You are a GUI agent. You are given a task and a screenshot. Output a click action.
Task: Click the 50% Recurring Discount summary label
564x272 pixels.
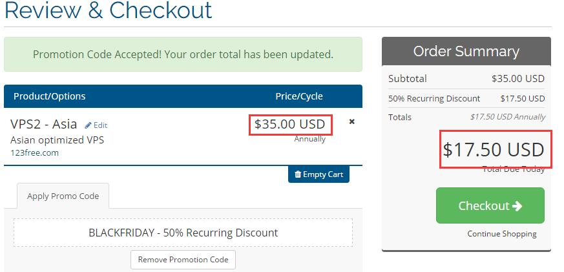(x=434, y=99)
